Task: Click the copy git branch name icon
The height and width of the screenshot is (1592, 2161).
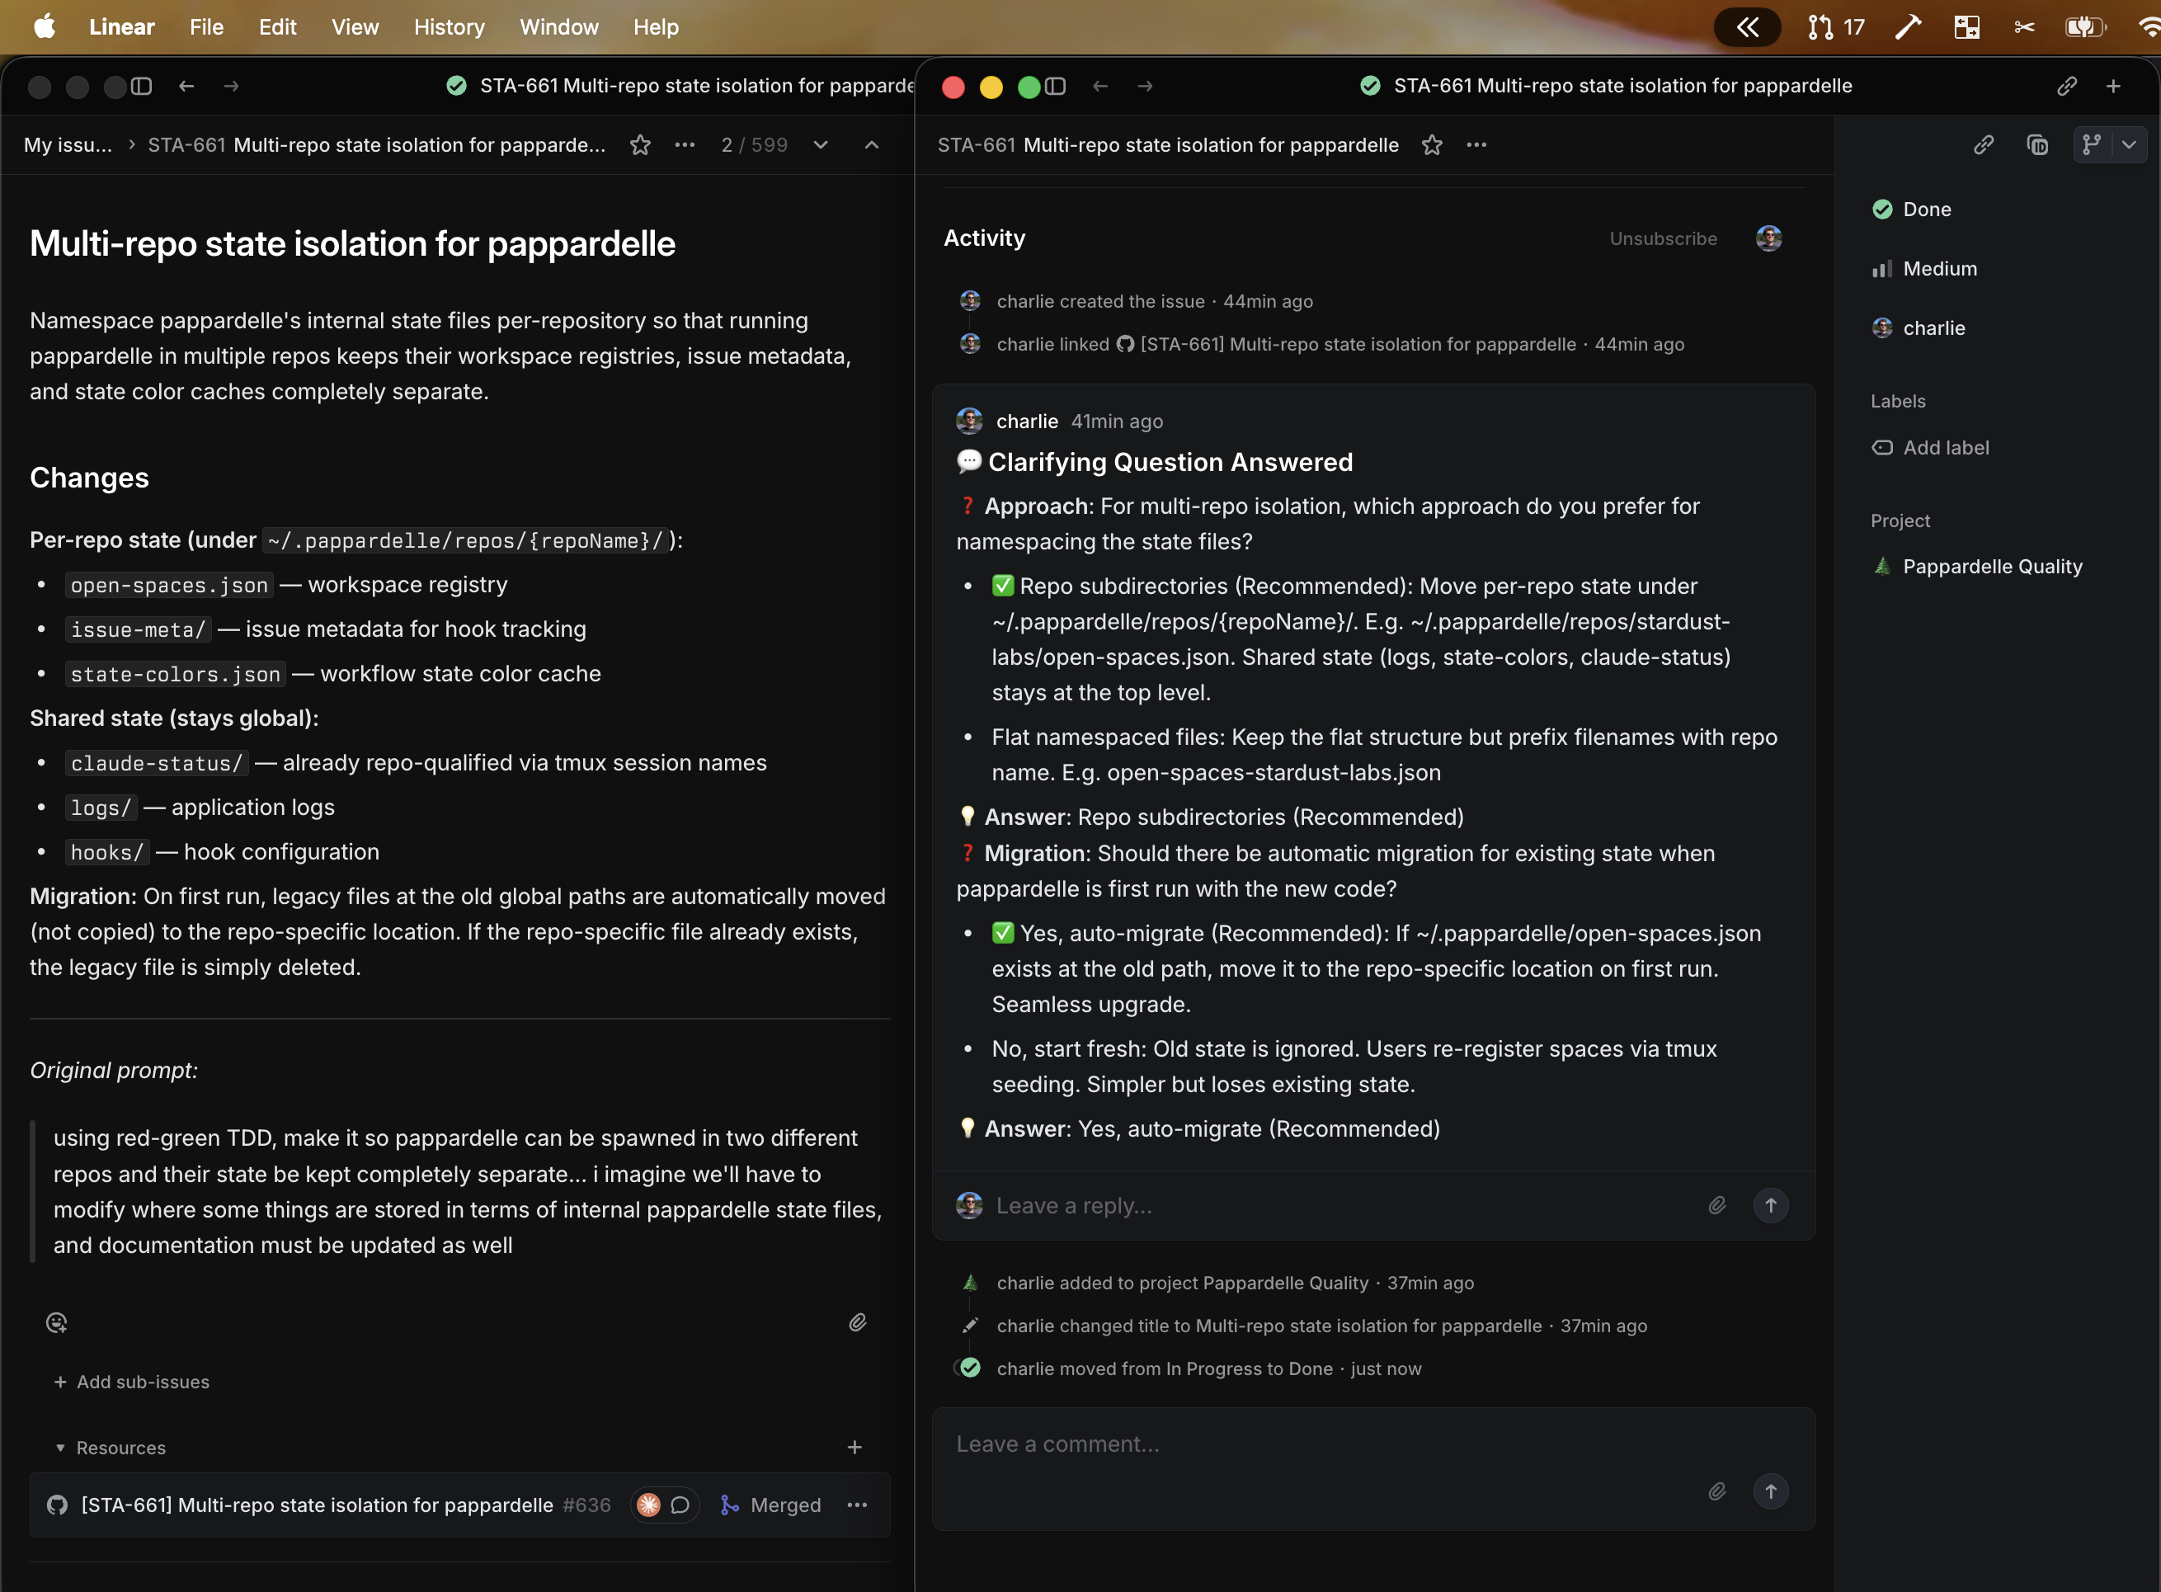Action: tap(2091, 145)
